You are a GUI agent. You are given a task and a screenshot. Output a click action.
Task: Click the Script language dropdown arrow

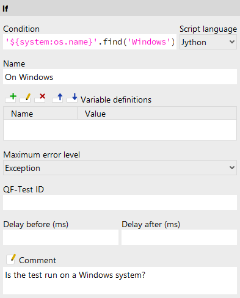point(232,42)
